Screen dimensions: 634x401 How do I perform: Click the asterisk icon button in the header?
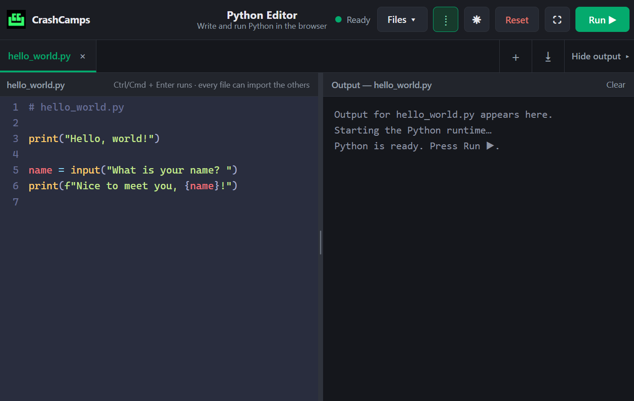pos(477,19)
